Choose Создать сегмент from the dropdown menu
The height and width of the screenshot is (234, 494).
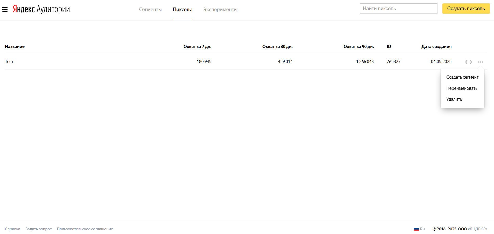[462, 77]
